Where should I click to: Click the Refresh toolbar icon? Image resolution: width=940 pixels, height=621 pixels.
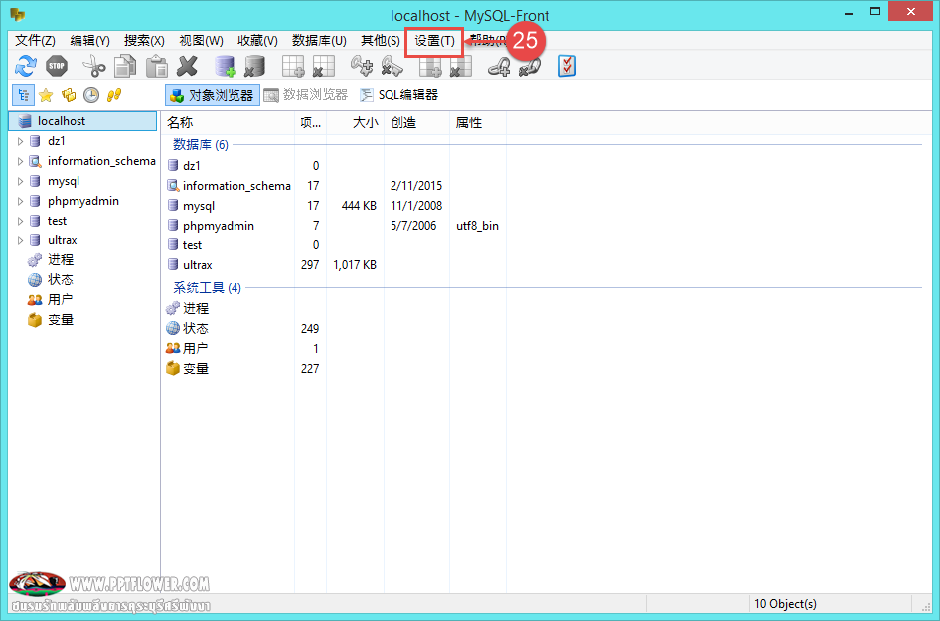coord(26,66)
